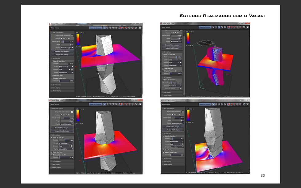The image size is (301, 188).
Task: Open Cycle animate dropdown in 33,67 m/s window
Action: click(64, 146)
